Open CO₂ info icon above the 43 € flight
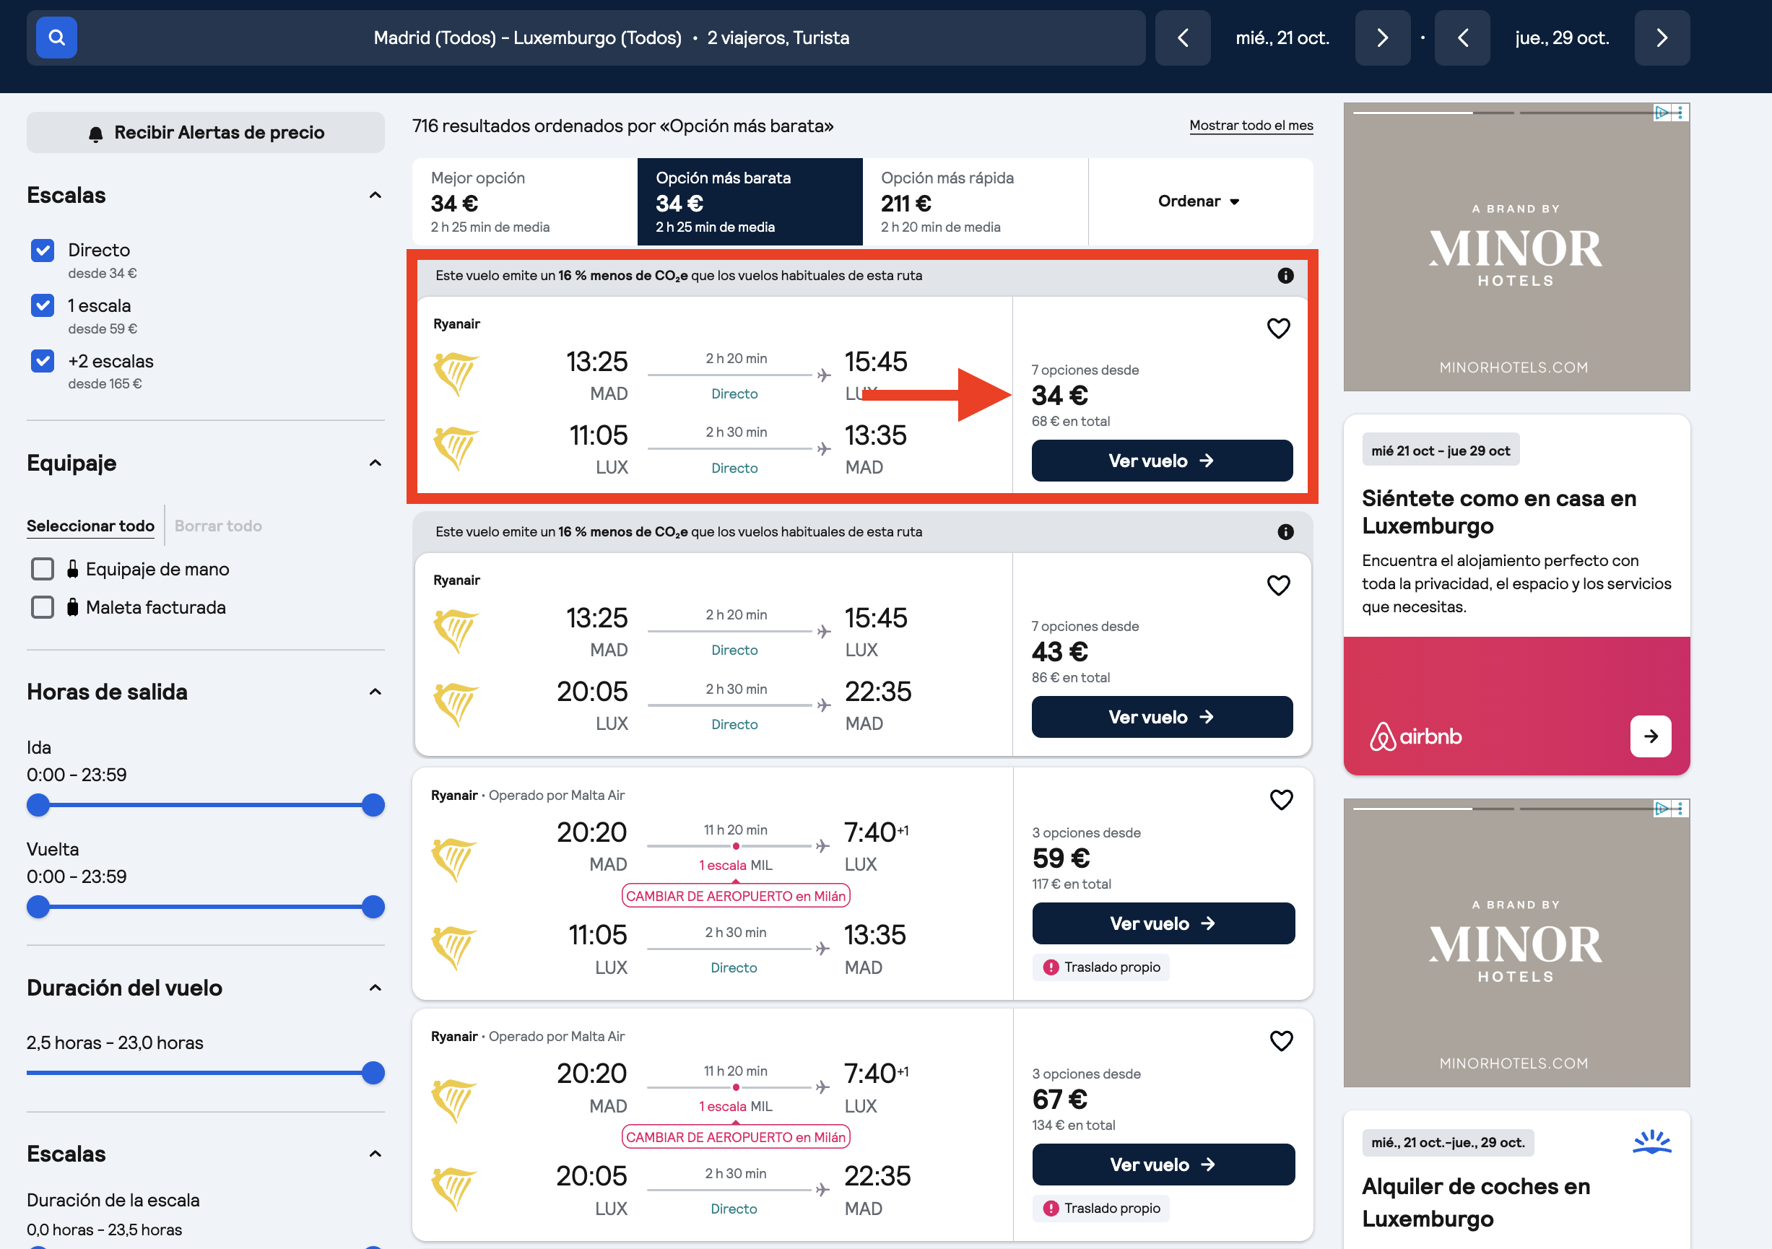 1285,531
